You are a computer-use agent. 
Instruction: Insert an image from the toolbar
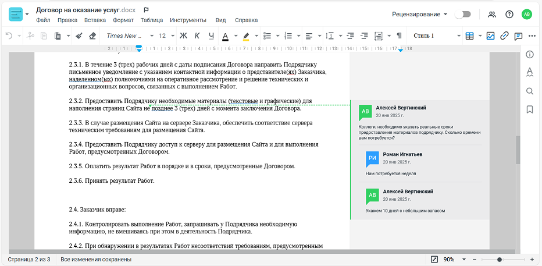click(490, 36)
